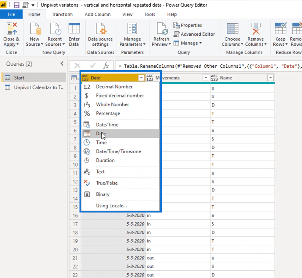Choose Date data type in menu
Screen dimensions: 302x278
pyautogui.click(x=121, y=134)
